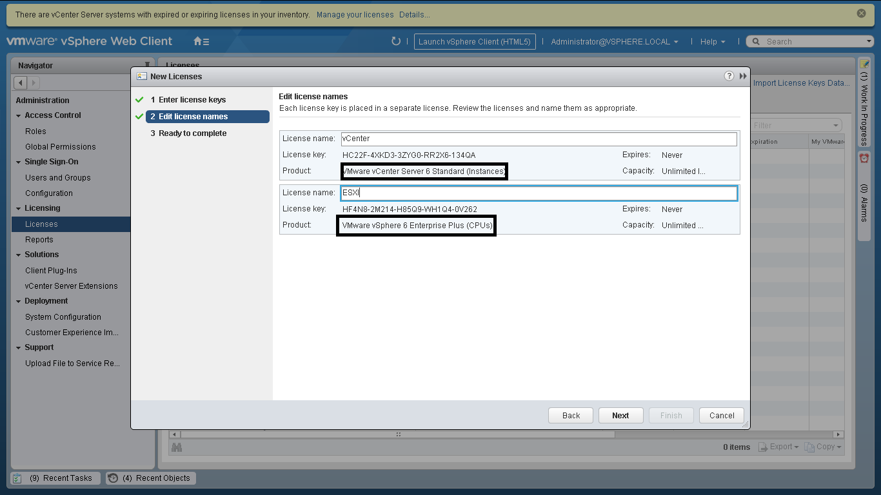Open the Alarms side panel
Image resolution: width=881 pixels, height=495 pixels.
point(864,193)
